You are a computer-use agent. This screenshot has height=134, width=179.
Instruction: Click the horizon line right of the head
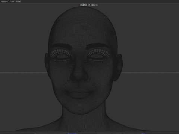(150, 73)
